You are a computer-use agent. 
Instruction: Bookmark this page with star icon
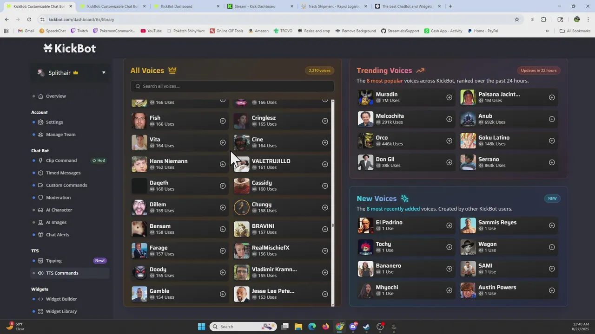(x=517, y=19)
